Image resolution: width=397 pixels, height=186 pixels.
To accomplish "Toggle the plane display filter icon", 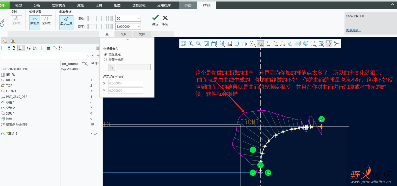I will click(260, 44).
